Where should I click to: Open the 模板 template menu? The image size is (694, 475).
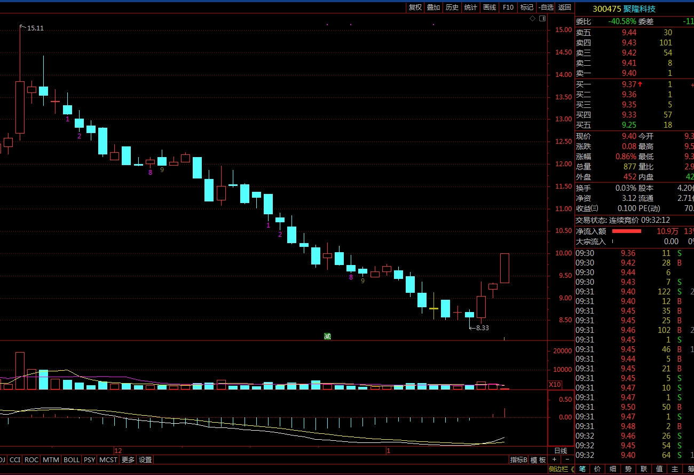coord(539,460)
